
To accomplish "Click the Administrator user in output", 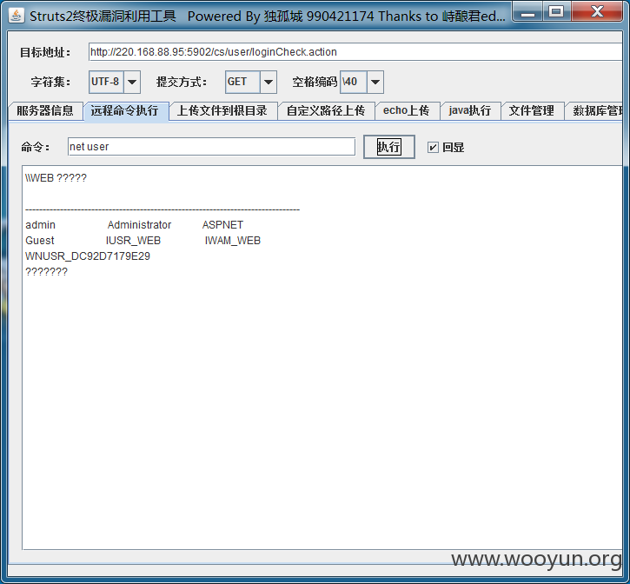I will [x=139, y=225].
